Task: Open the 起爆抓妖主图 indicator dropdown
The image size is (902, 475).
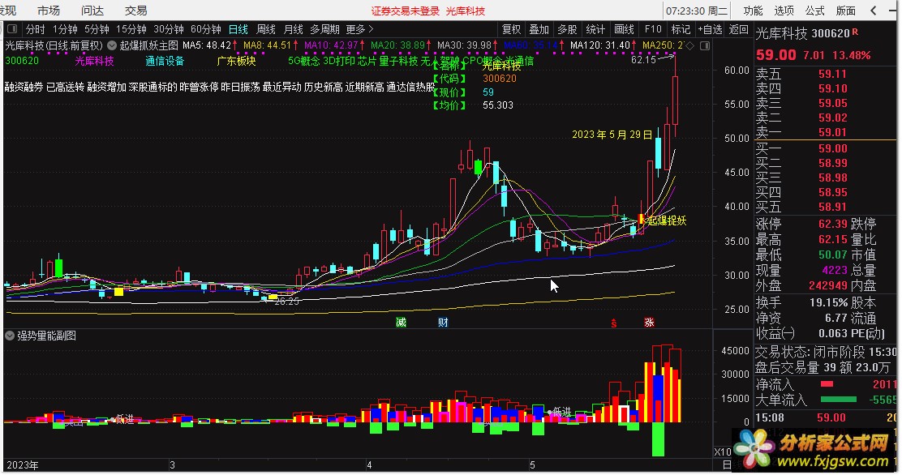Action: [x=112, y=45]
